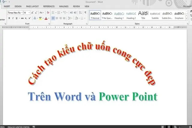The height and width of the screenshot is (128, 192).
Task: Apply the No Spacing style
Action: [107, 15]
